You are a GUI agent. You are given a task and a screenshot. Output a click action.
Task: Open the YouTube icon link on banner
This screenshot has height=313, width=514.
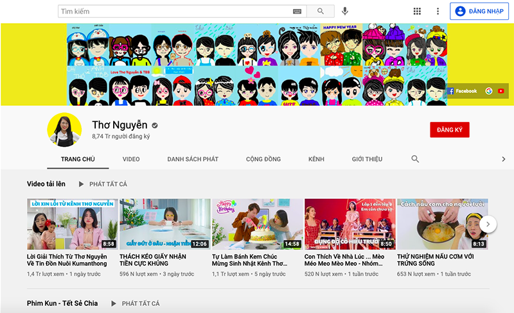[x=501, y=91]
